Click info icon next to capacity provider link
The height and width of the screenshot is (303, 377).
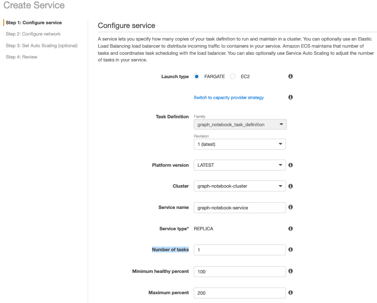291,97
